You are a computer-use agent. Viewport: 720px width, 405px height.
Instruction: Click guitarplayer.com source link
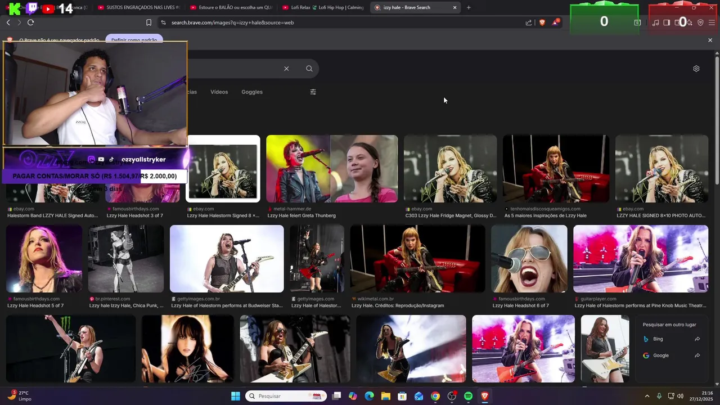[597, 299]
